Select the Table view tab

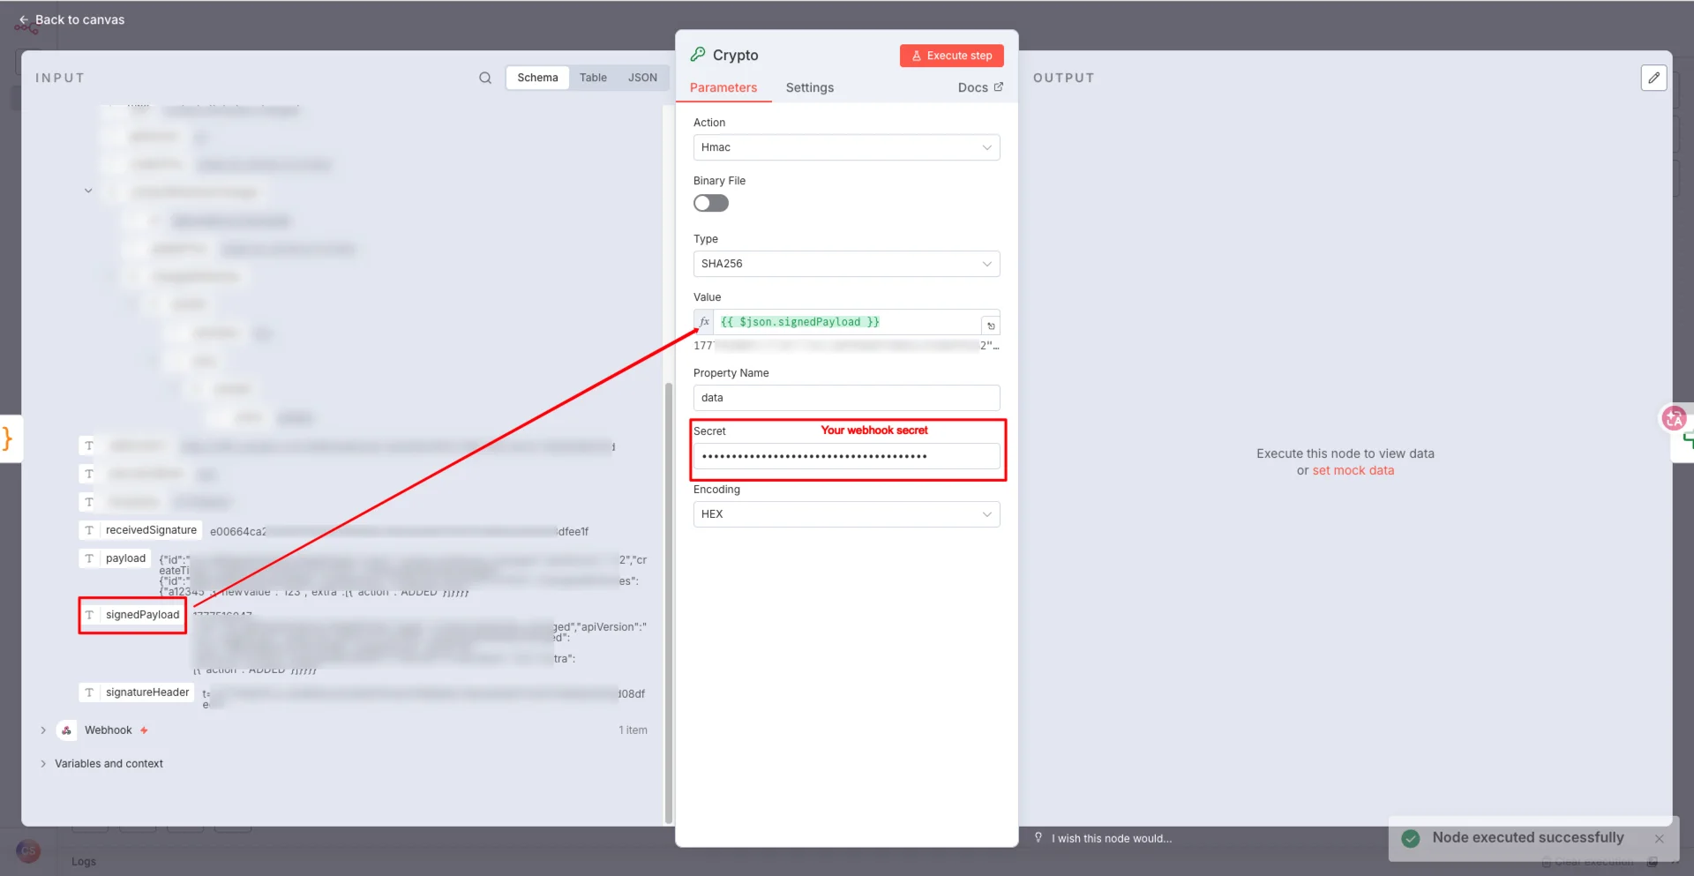pos(593,78)
